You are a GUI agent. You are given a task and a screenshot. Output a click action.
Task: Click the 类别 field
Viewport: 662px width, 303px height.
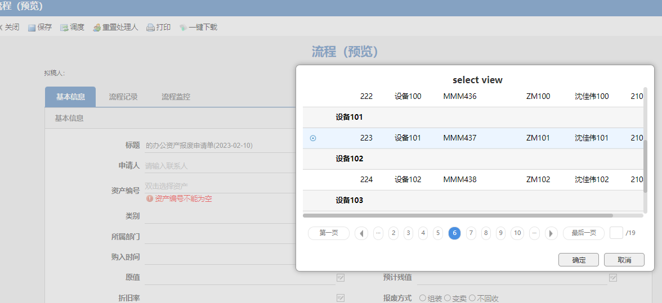(x=220, y=216)
